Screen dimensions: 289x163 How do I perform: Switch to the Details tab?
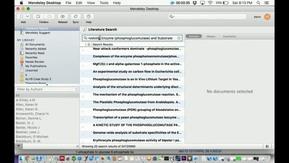point(194,36)
